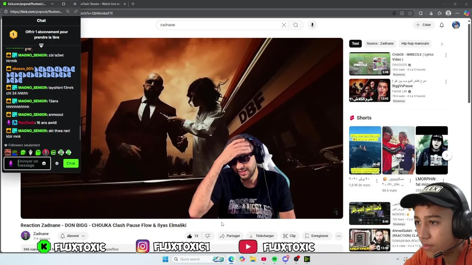Open chat settings gear in Kick popout

(x=57, y=163)
